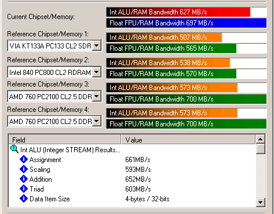Click the results list scrollbar thumb

[x=260, y=149]
